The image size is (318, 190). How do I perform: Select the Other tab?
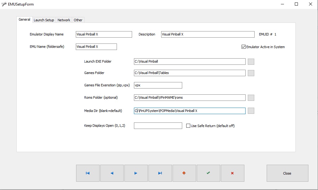78,20
